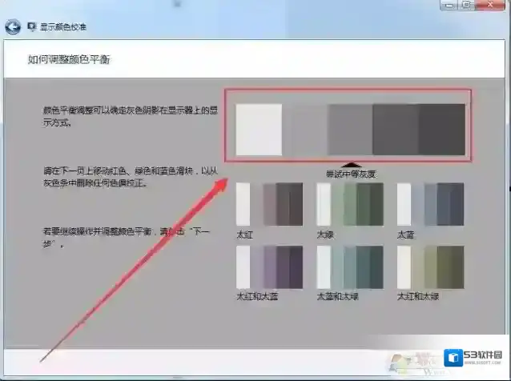Image resolution: width=511 pixels, height=381 pixels.
Task: Click the black triangle marker above 尝试中等灰度
Action: point(348,163)
